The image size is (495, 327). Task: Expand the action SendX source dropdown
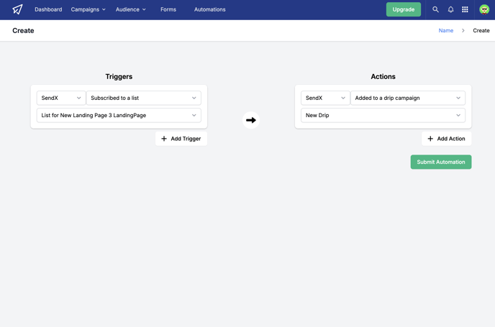coord(325,98)
